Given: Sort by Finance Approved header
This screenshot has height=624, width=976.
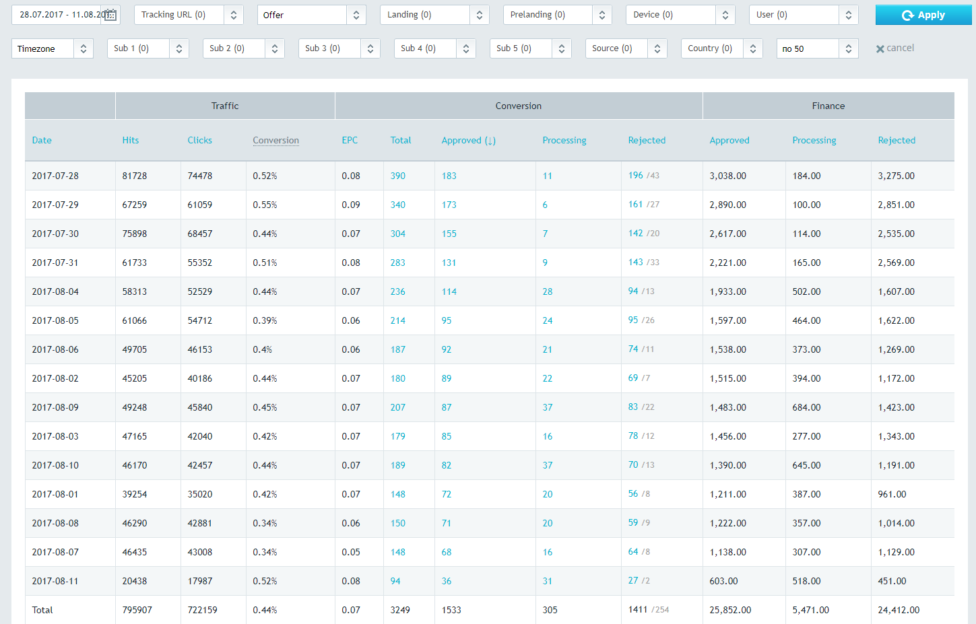Looking at the screenshot, I should [729, 140].
